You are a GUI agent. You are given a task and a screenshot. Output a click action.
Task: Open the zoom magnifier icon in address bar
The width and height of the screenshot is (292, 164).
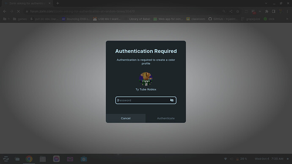(224, 11)
